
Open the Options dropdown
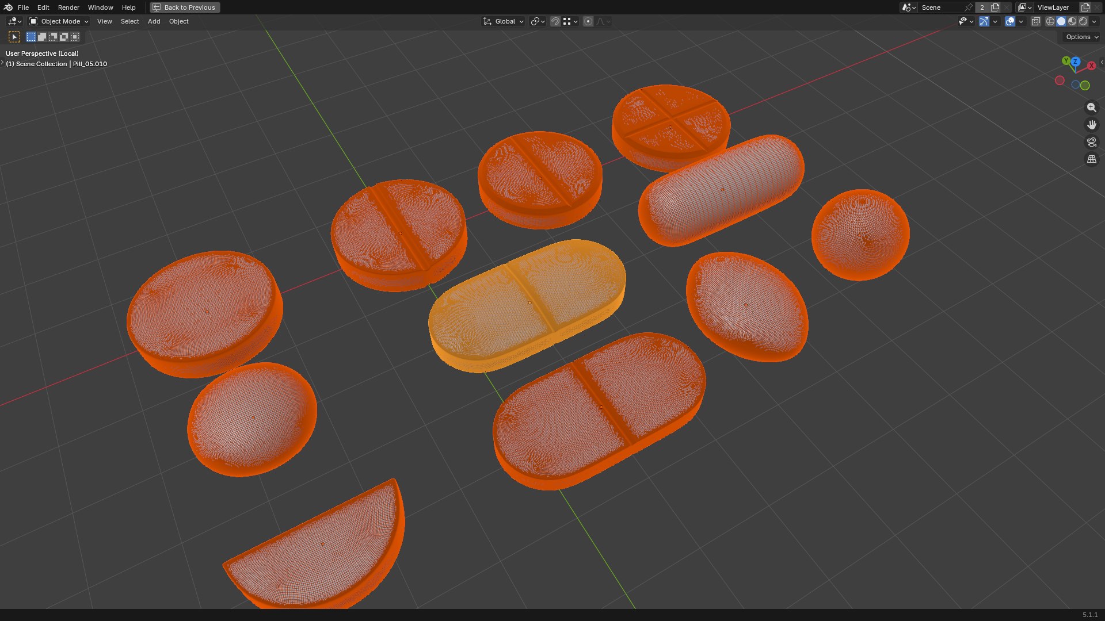(x=1081, y=37)
